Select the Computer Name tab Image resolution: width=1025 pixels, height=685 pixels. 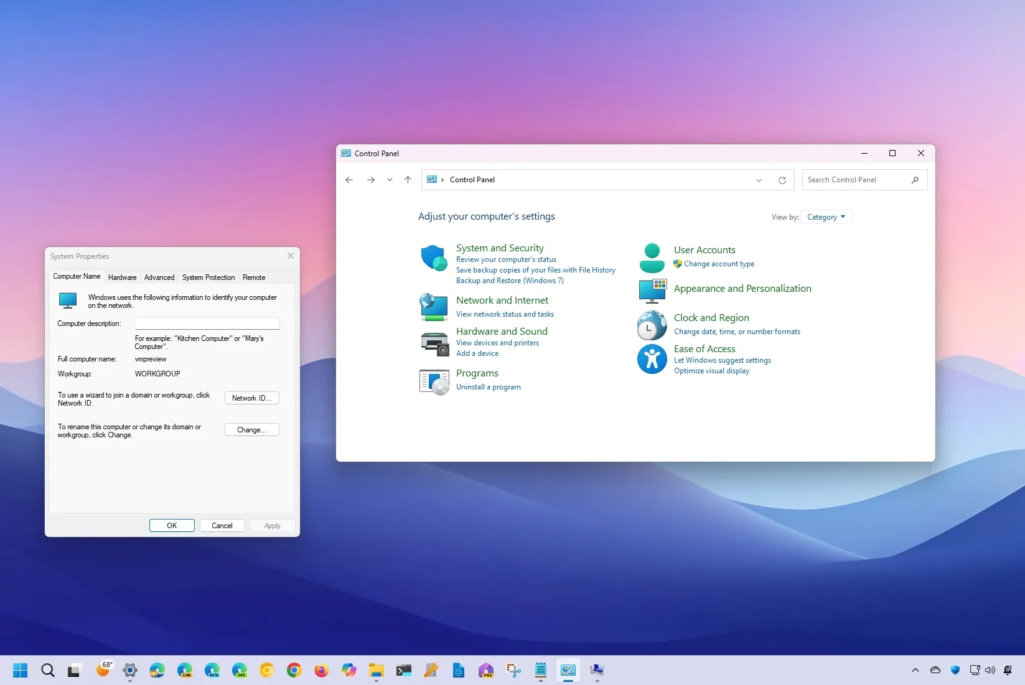(77, 276)
